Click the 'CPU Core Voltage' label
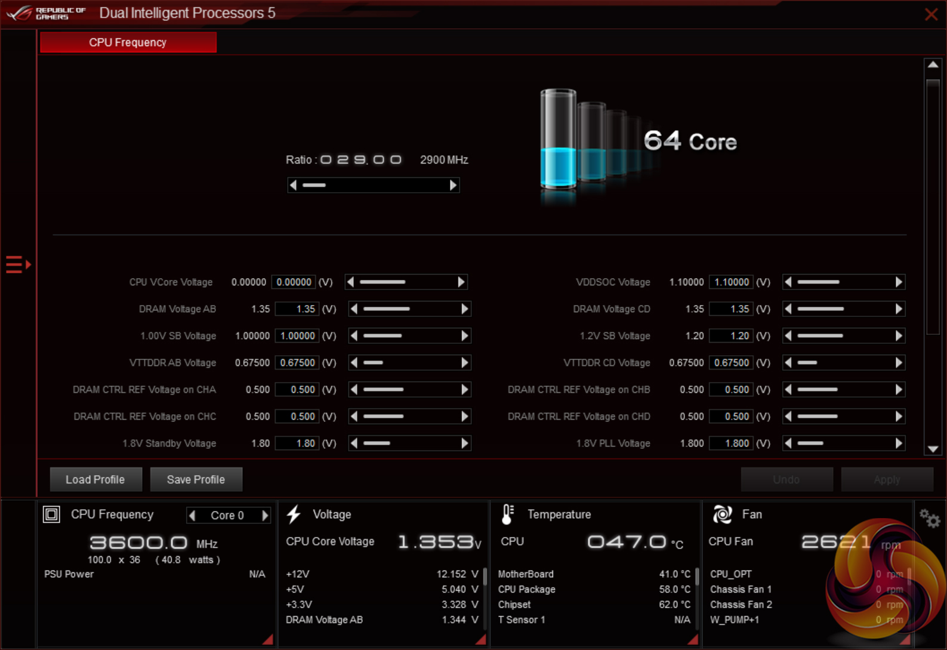Viewport: 947px width, 650px height. [x=330, y=541]
